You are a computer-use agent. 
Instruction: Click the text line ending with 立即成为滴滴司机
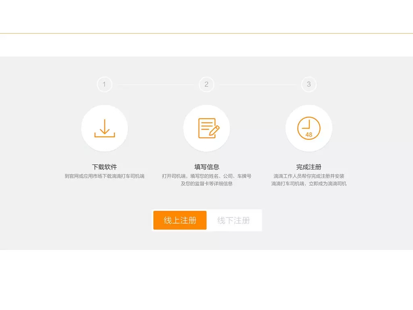[309, 184]
